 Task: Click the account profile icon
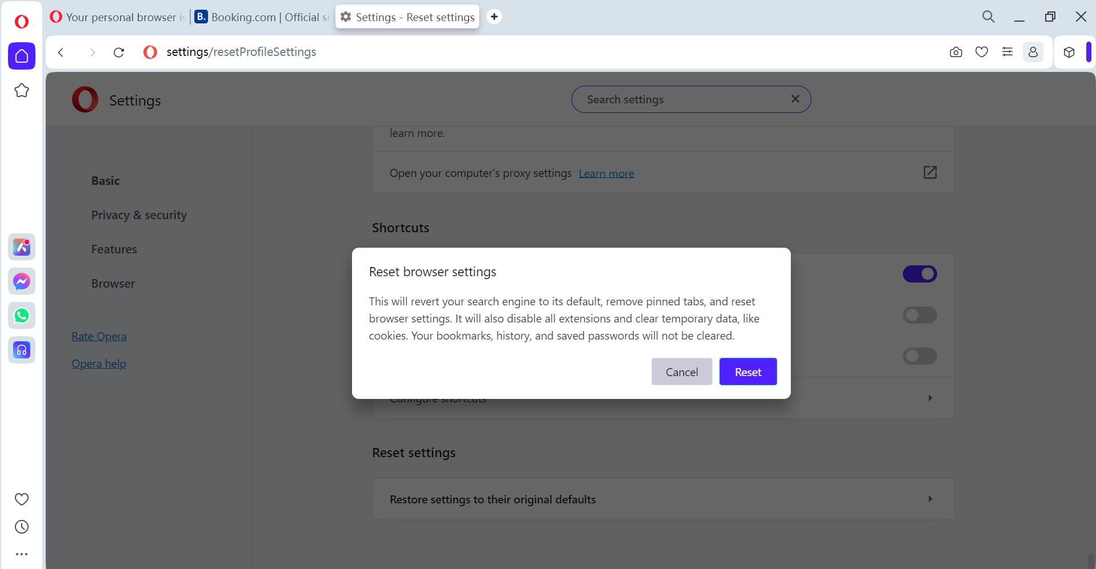pos(1033,53)
